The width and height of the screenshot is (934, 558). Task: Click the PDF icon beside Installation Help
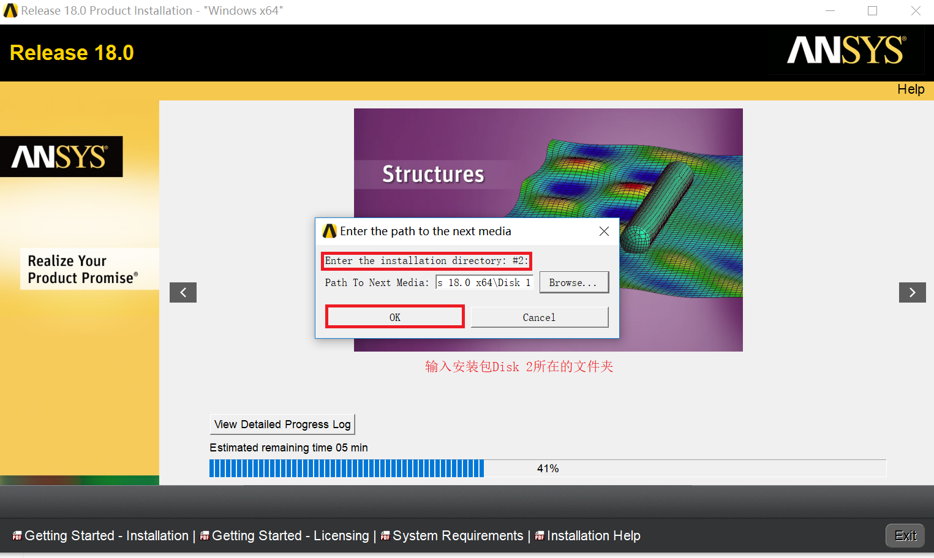[x=540, y=536]
